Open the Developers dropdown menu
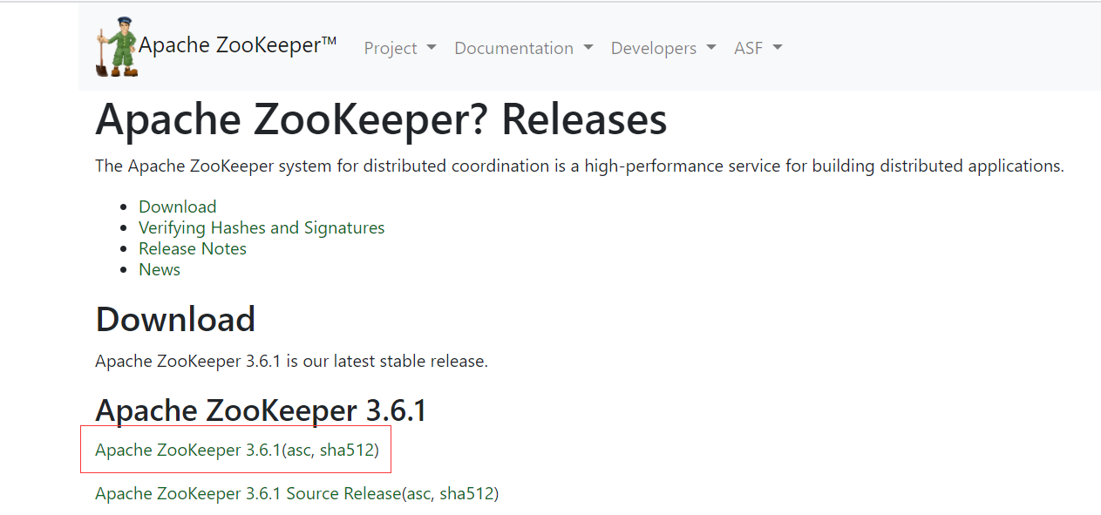This screenshot has height=515, width=1101. [663, 48]
